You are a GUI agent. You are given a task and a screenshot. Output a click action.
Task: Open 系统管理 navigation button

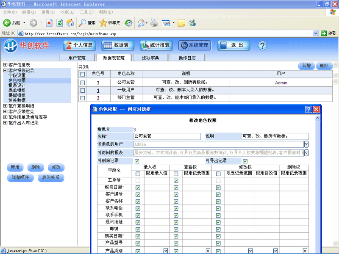[x=195, y=45]
